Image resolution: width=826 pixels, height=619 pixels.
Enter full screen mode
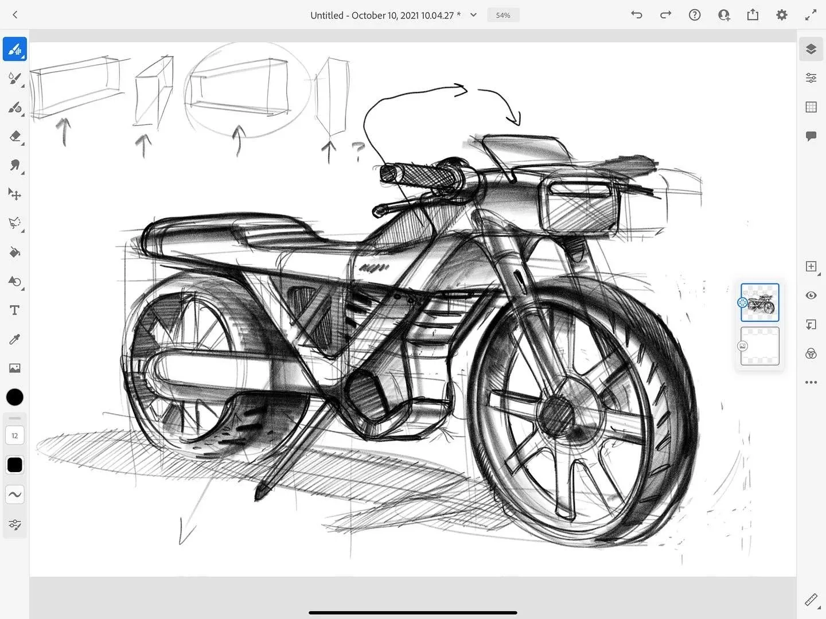811,15
